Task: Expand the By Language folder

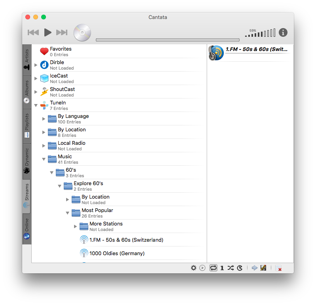Action: 44,119
